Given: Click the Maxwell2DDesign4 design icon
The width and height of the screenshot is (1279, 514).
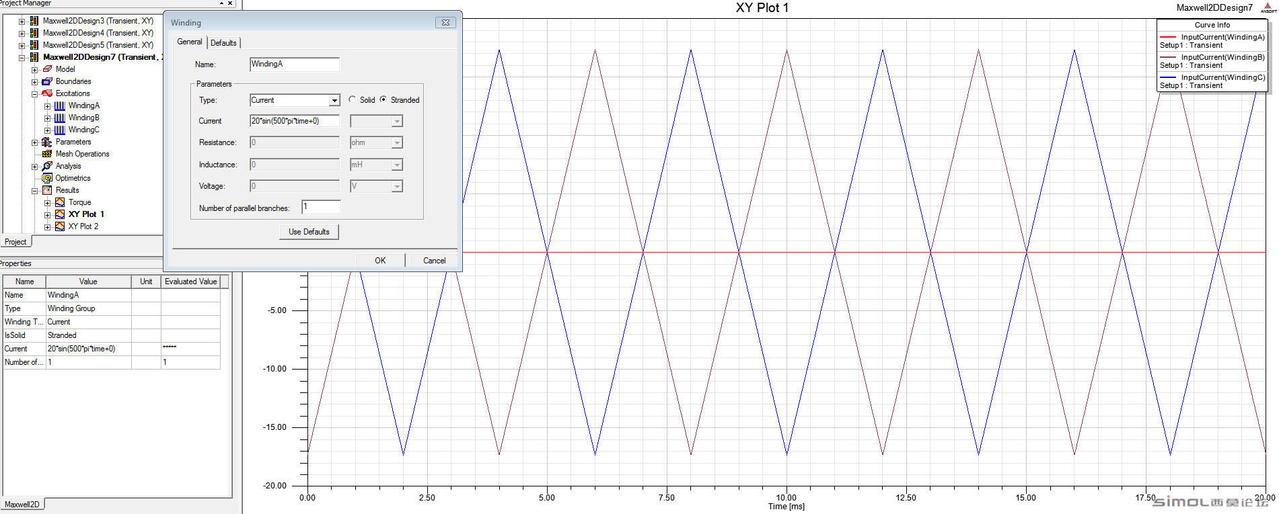Looking at the screenshot, I should click(34, 33).
